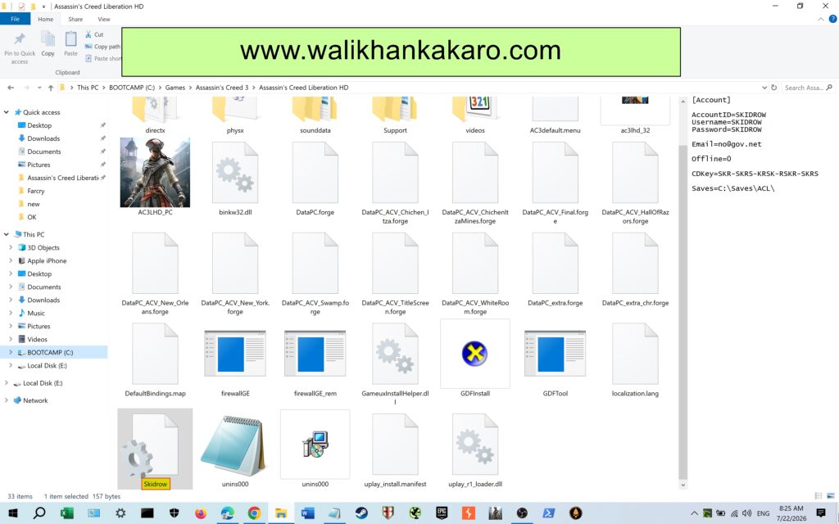
Task: Expand the 3D Objects tree node
Action: [x=11, y=247]
